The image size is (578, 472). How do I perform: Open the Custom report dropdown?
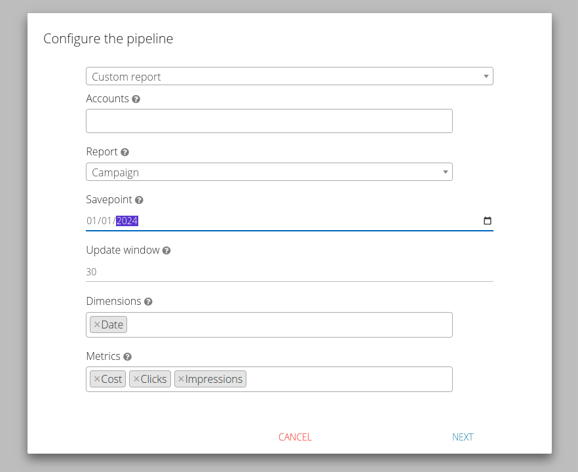coord(289,77)
